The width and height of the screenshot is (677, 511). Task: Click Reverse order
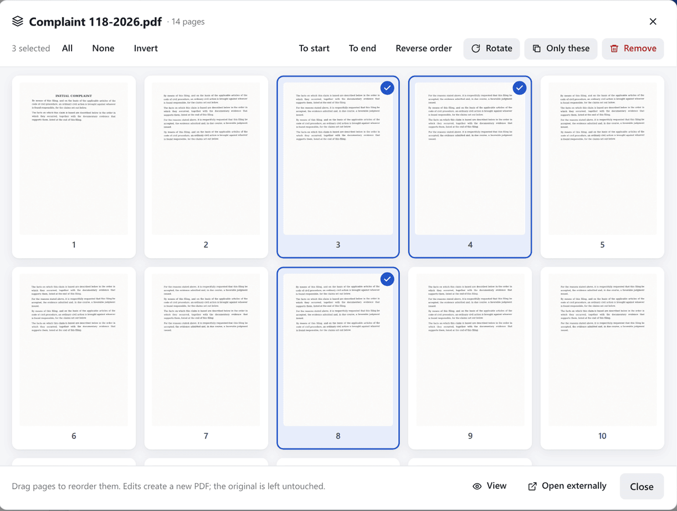coord(424,48)
